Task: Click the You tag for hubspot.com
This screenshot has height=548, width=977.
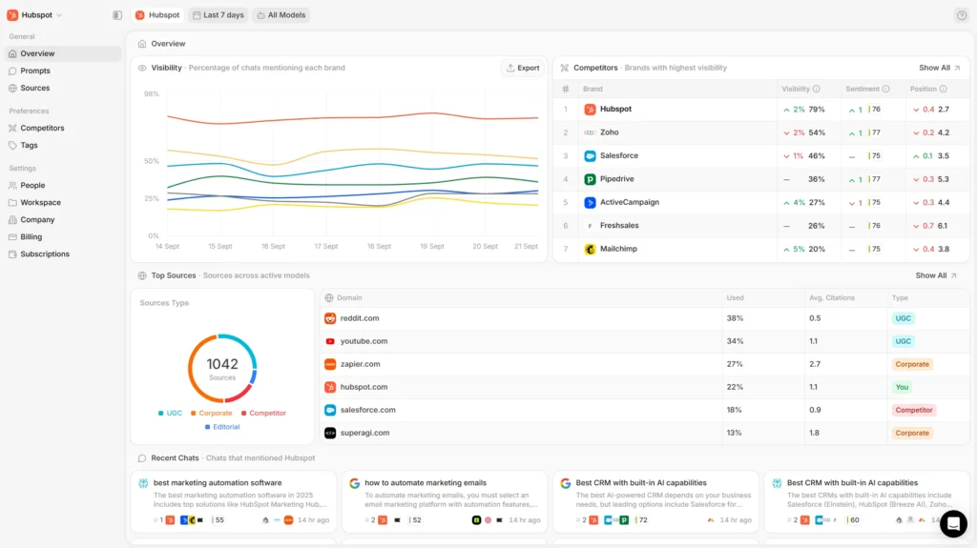Action: [902, 387]
